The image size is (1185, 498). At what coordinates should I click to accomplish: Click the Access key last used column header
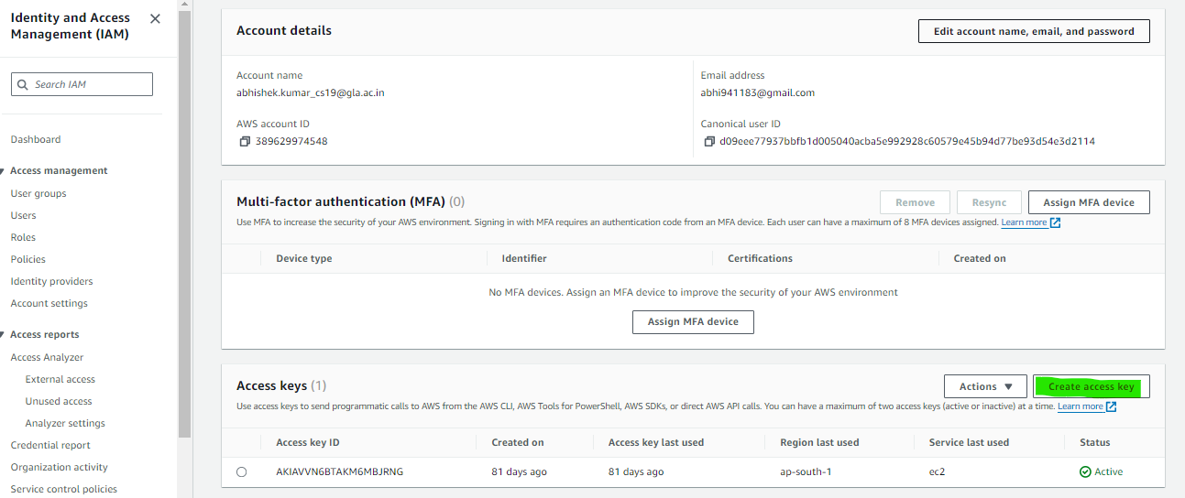(x=656, y=443)
